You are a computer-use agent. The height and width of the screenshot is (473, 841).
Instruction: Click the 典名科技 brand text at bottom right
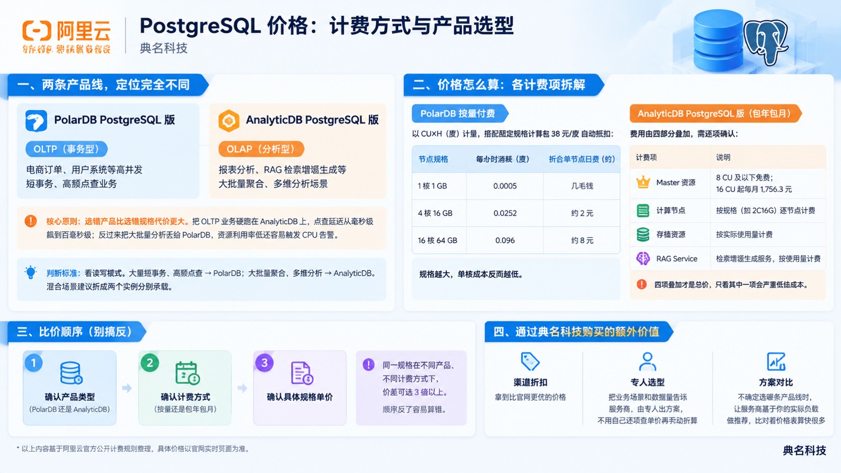point(804,450)
